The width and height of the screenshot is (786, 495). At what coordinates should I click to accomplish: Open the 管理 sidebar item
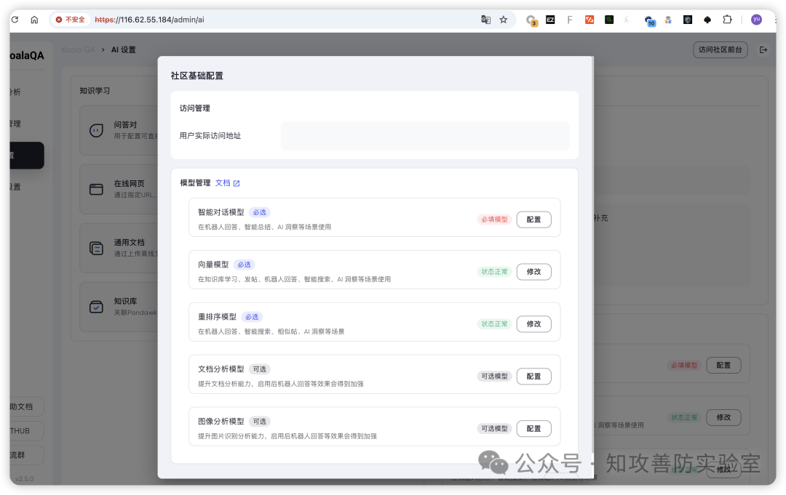[x=16, y=124]
